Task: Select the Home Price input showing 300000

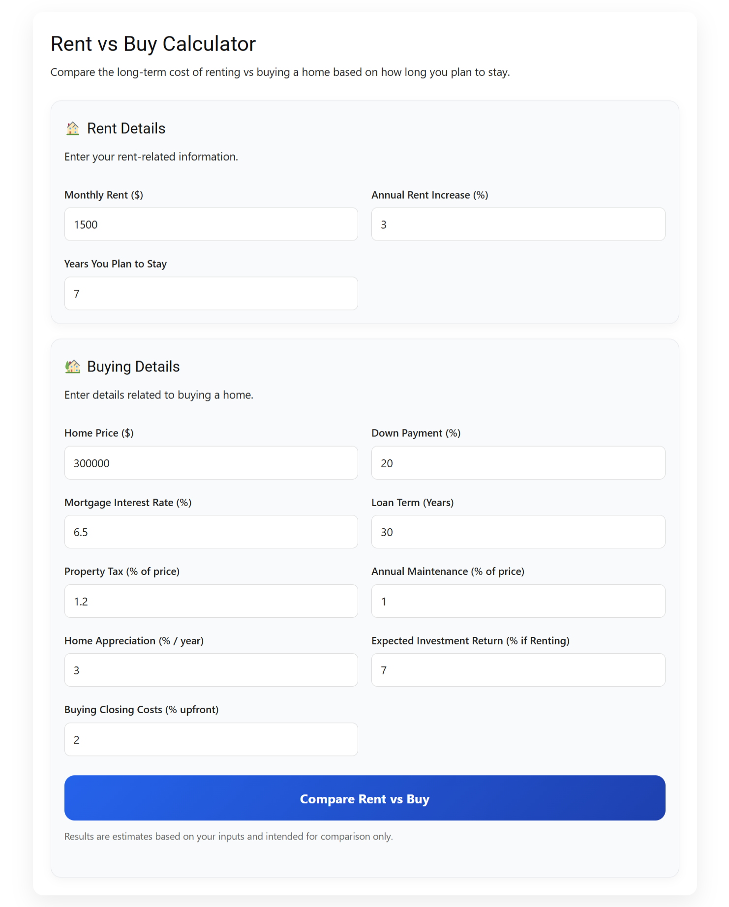Action: pos(211,463)
